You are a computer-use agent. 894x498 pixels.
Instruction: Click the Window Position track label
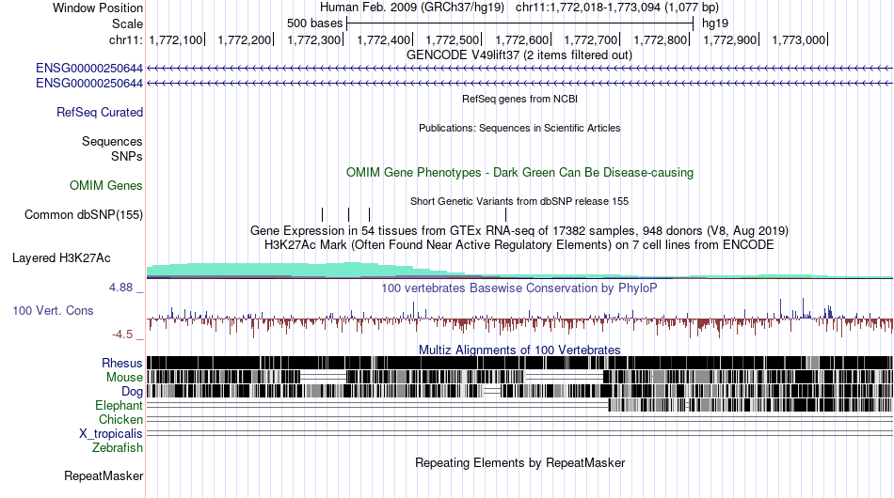98,8
